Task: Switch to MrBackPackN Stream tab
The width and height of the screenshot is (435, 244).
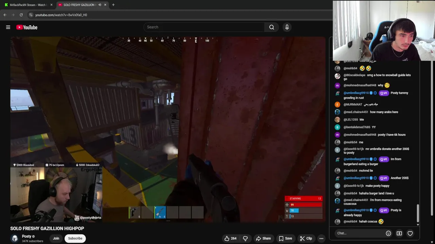Action: pyautogui.click(x=28, y=5)
